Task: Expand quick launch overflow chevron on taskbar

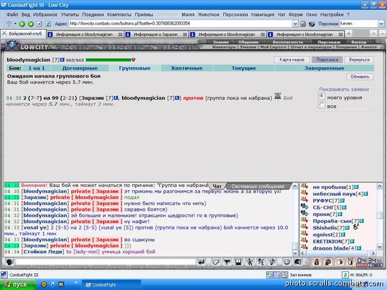Action: tap(76, 282)
